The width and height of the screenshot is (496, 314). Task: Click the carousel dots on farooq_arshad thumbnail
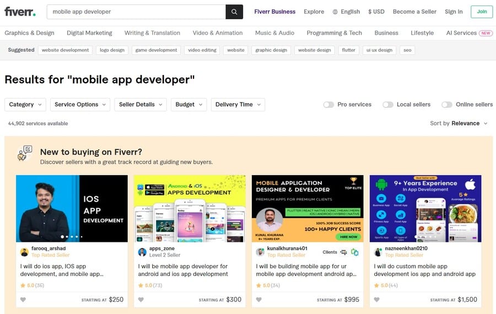72,236
